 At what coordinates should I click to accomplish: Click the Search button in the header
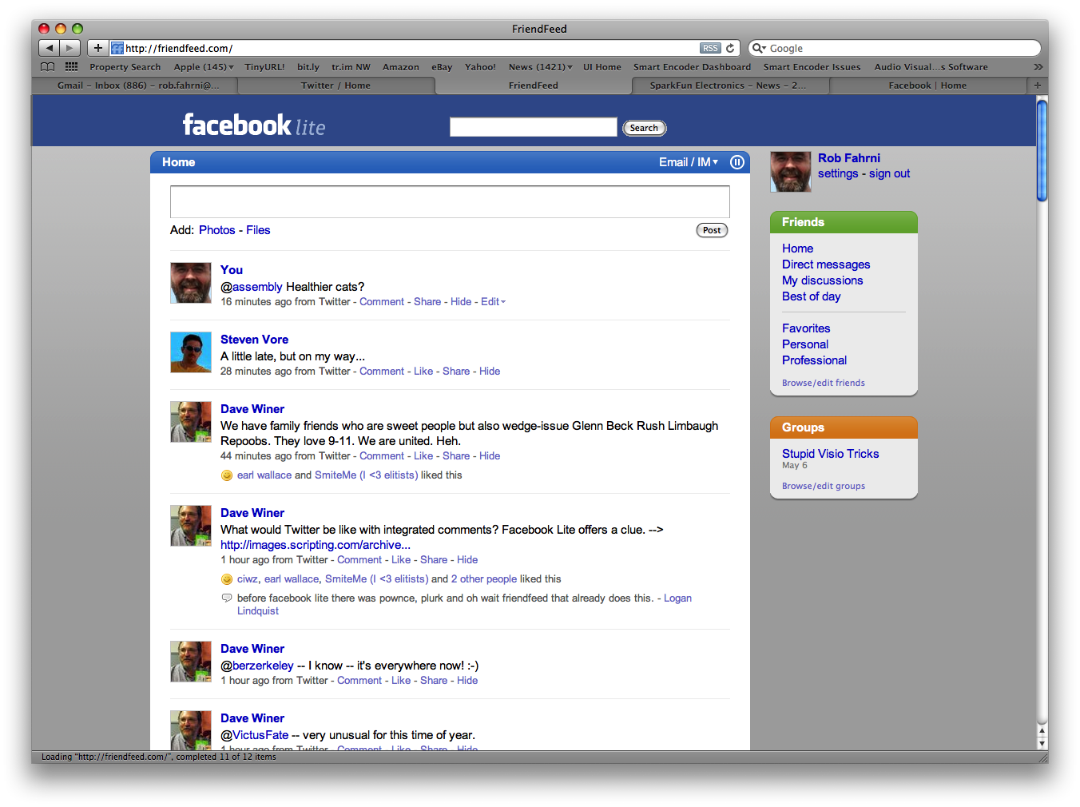pyautogui.click(x=644, y=128)
